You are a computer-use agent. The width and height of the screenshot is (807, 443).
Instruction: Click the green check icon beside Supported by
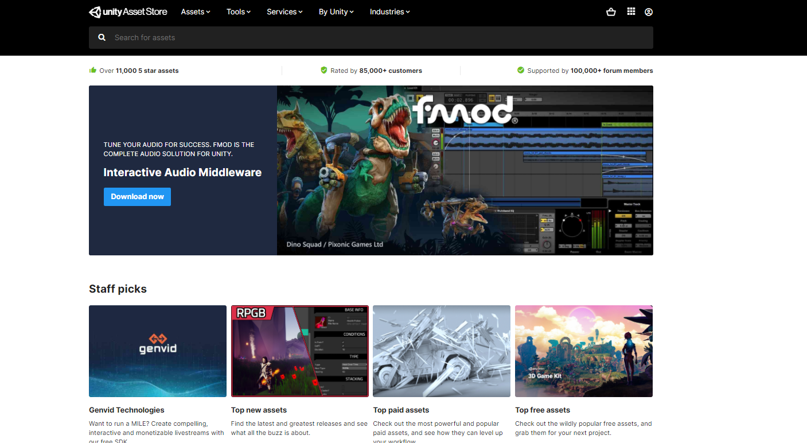click(521, 71)
